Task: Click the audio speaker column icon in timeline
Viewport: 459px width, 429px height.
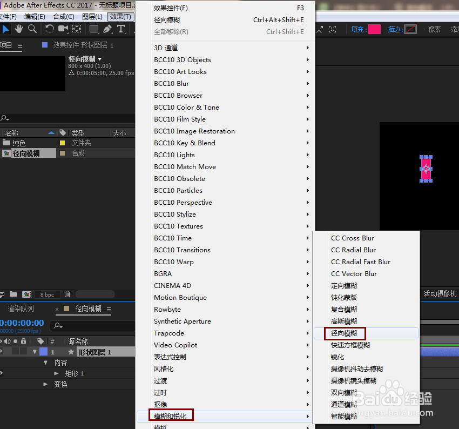Action: 8,341
